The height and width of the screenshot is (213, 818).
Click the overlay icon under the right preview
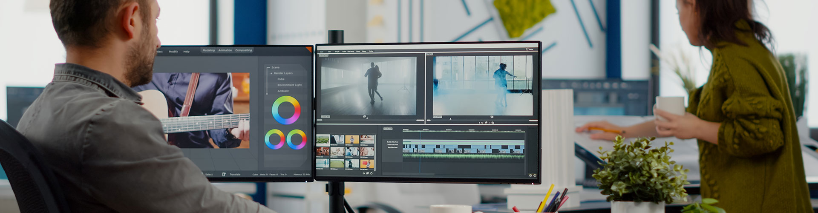(492, 117)
